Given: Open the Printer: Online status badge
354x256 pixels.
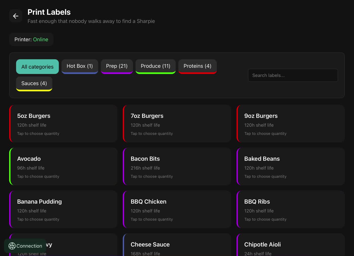Looking at the screenshot, I should [31, 39].
